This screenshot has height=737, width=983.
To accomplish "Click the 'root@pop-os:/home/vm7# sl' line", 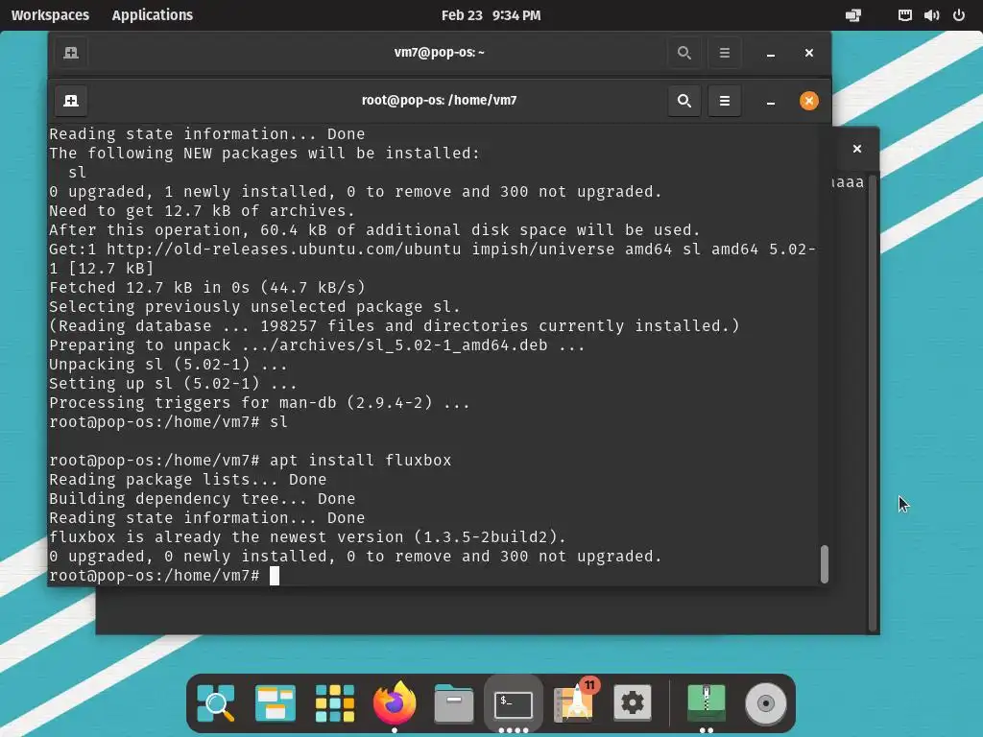I will pos(169,422).
